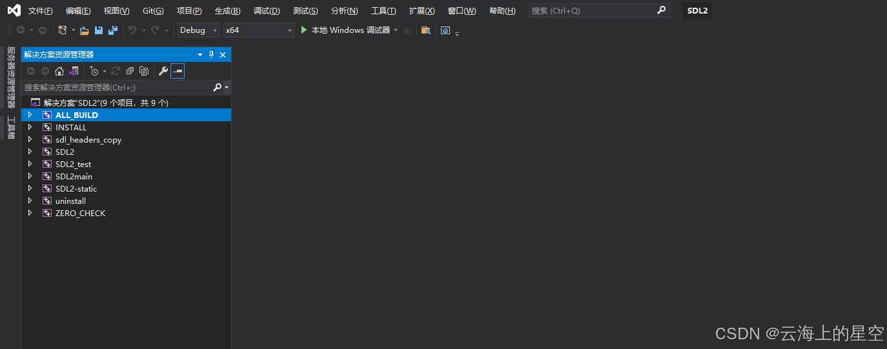This screenshot has width=887, height=349.
Task: Open the 生成(B) menu
Action: tap(228, 11)
